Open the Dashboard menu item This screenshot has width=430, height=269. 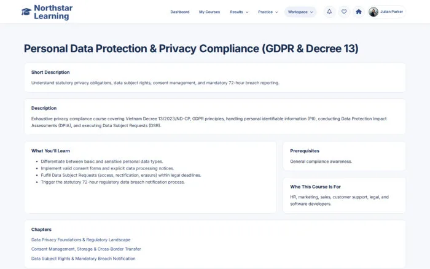point(180,12)
